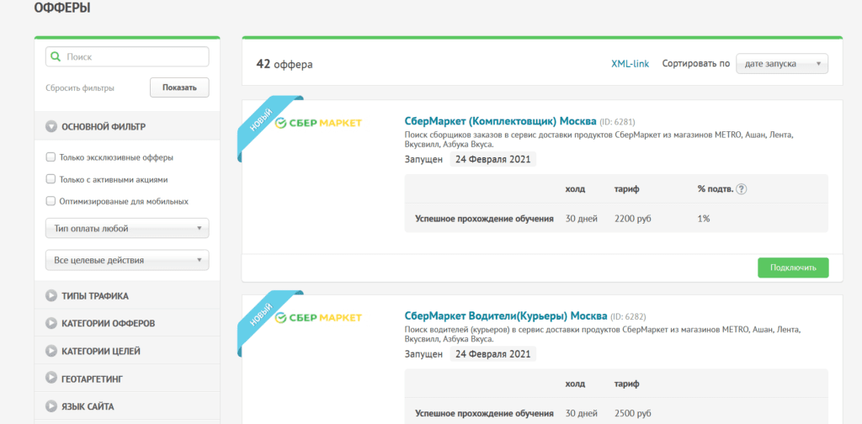Click the second СберМаркет logo
This screenshot has width=862, height=424.
click(x=317, y=317)
